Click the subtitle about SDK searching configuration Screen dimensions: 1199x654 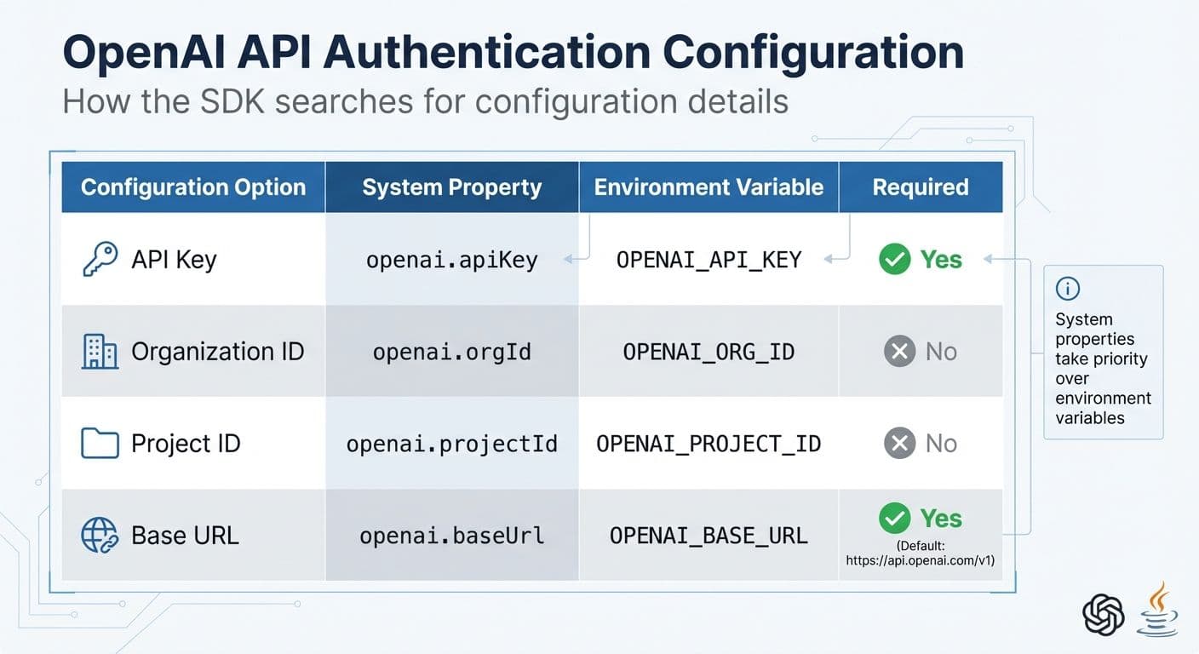click(x=425, y=102)
